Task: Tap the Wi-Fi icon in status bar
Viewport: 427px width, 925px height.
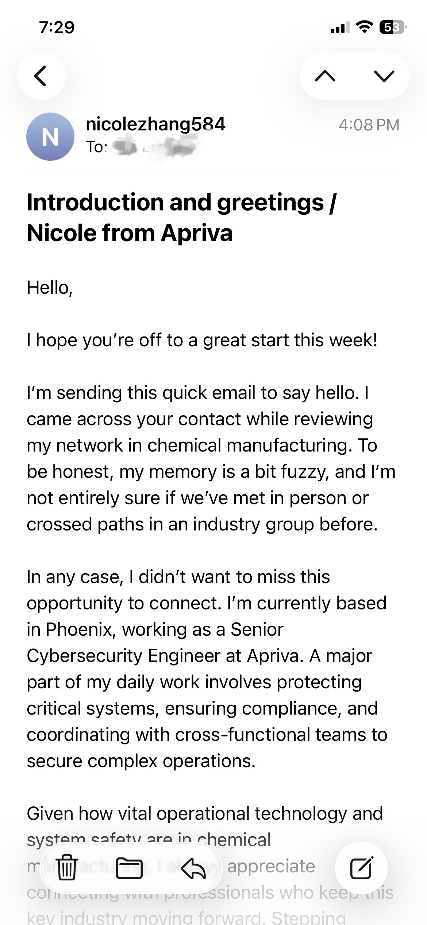Action: coord(364,27)
